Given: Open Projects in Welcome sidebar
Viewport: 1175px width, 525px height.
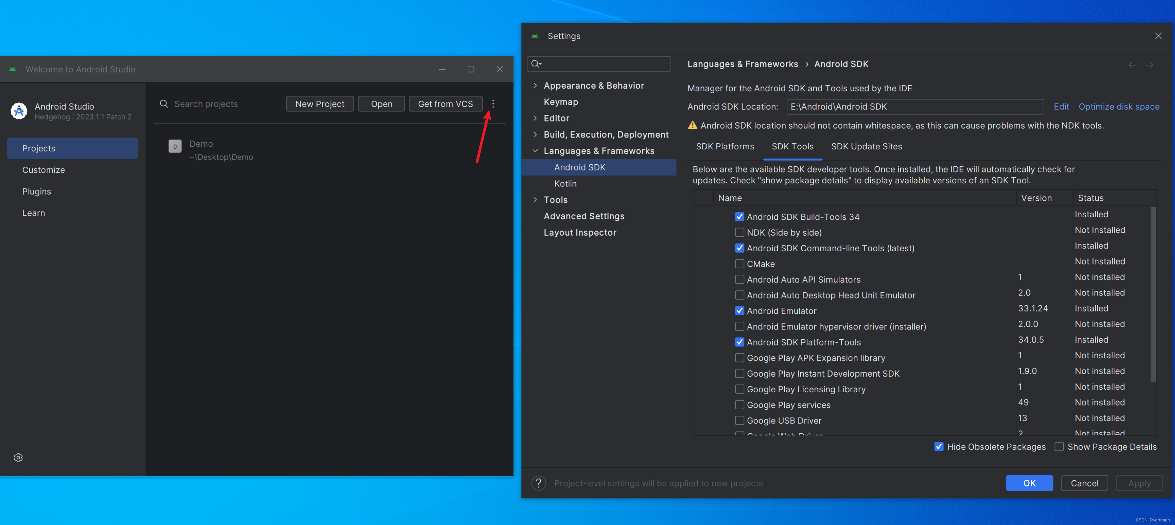Looking at the screenshot, I should (72, 148).
